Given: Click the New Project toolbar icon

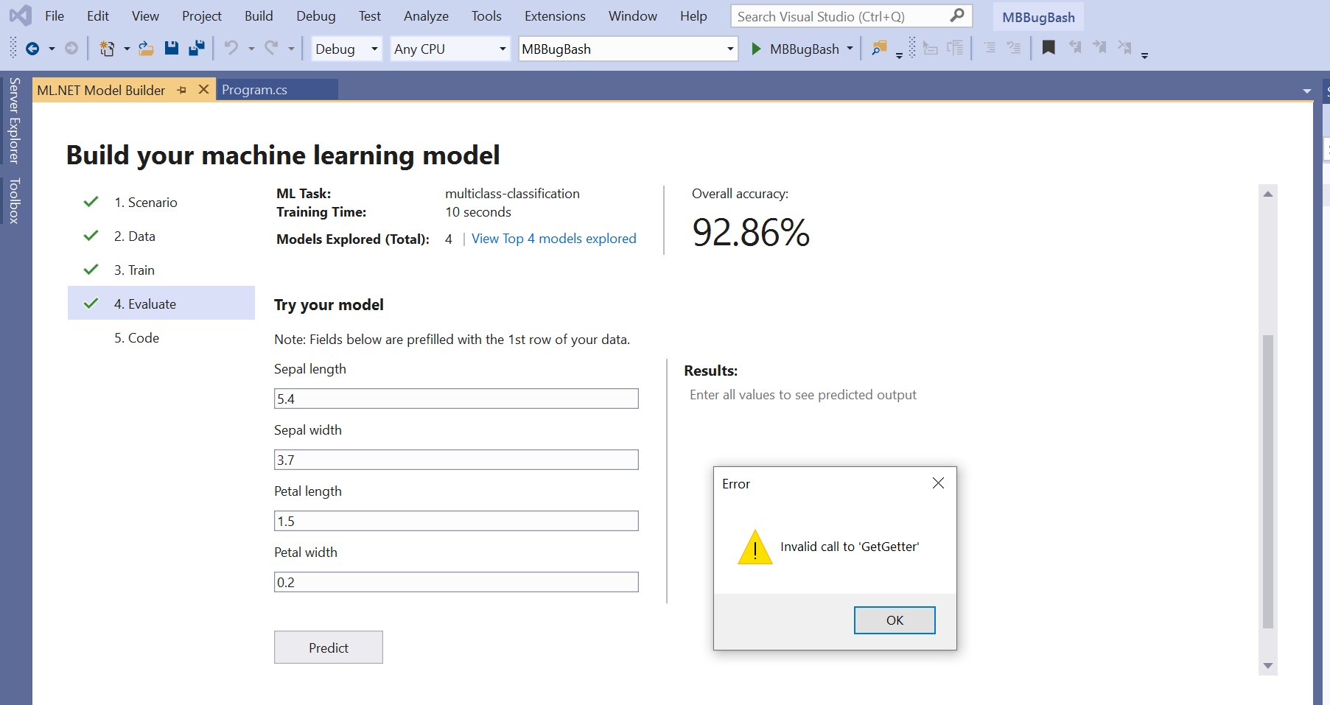Looking at the screenshot, I should click(x=107, y=48).
